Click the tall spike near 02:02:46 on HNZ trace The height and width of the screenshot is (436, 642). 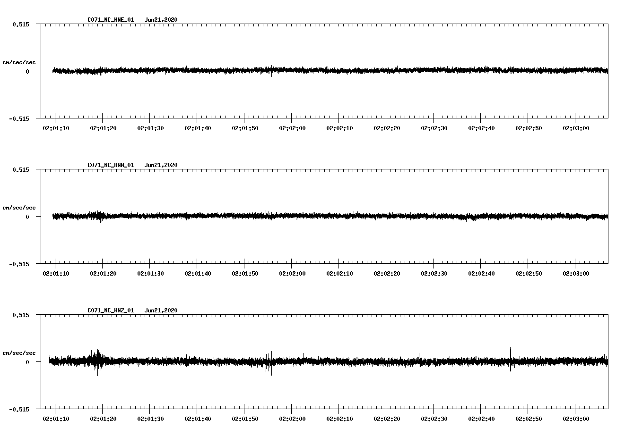click(511, 360)
